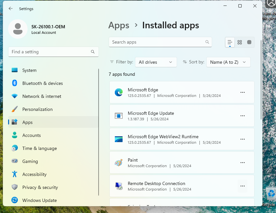The width and height of the screenshot is (276, 213).
Task: Open more options for Remote Desktop Connection
Action: [243, 186]
